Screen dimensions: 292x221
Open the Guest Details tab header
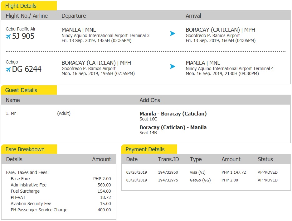click(29, 90)
